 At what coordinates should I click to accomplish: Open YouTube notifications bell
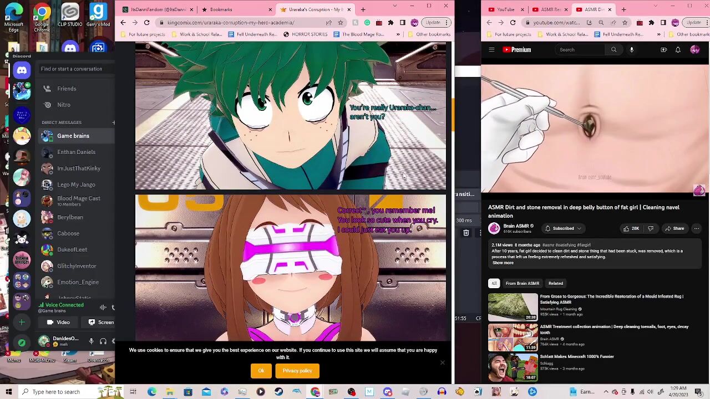tap(678, 50)
